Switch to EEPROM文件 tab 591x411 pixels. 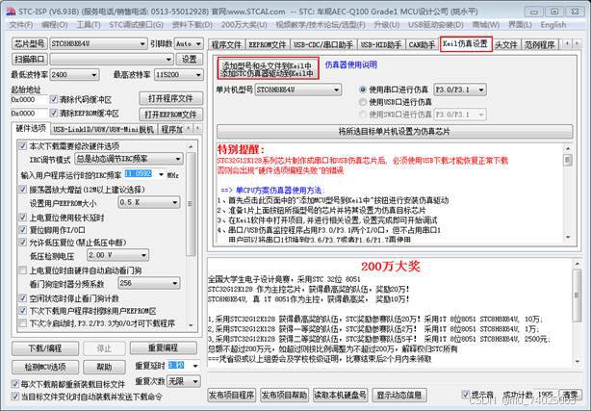268,45
